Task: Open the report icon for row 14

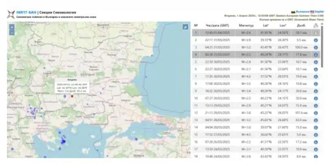Action: [315, 127]
